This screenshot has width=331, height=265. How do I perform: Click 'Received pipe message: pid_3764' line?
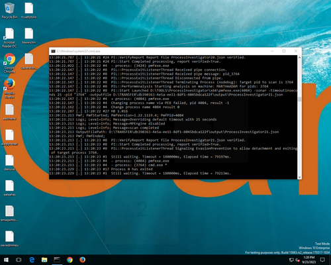point(144,74)
